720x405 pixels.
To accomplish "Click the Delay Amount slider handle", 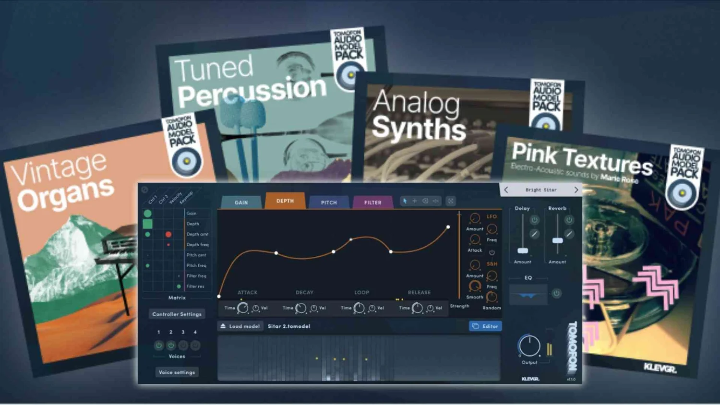I will pos(523,250).
